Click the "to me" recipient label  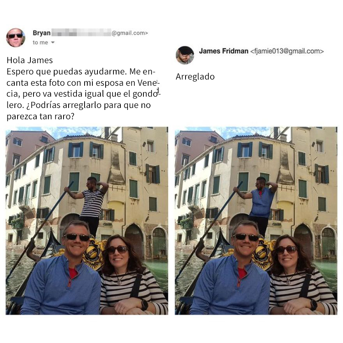point(40,42)
